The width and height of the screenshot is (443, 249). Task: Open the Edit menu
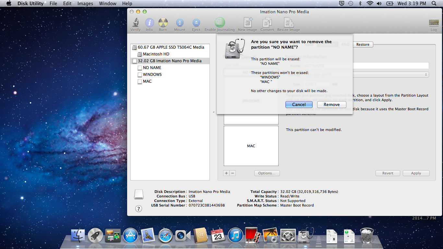(67, 4)
